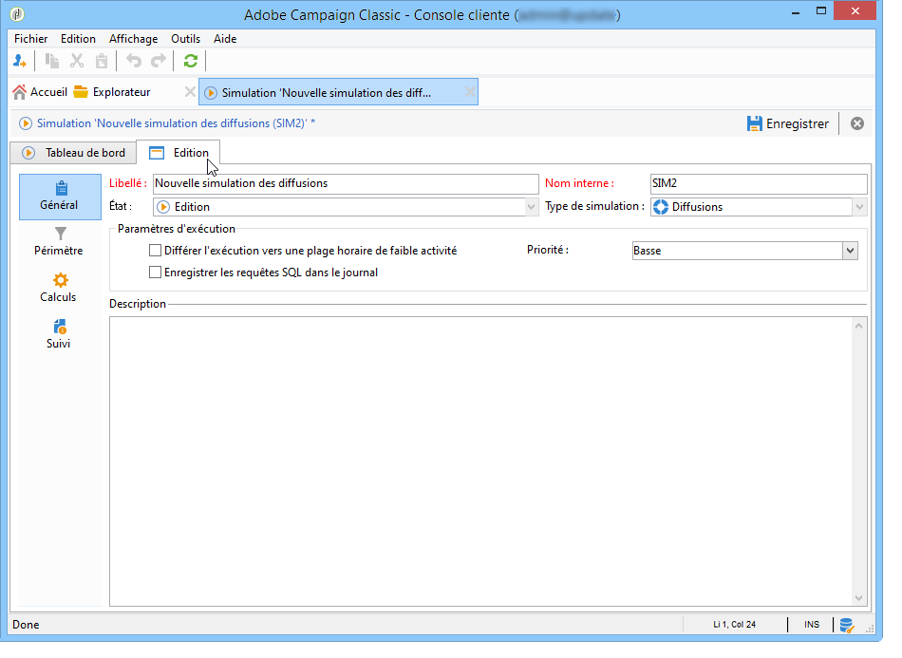Click the Copy toolbar icon
Viewport: 902px width, 658px height.
click(52, 61)
